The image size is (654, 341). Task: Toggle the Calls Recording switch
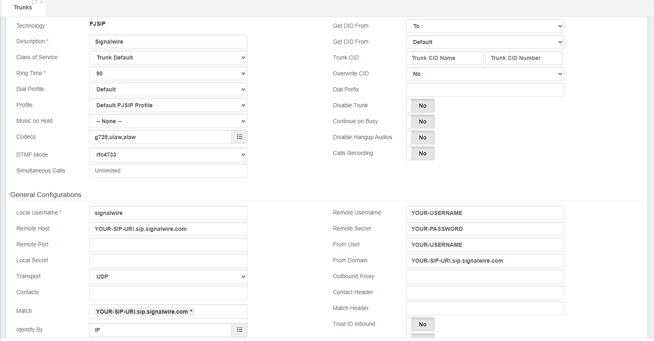tap(420, 153)
